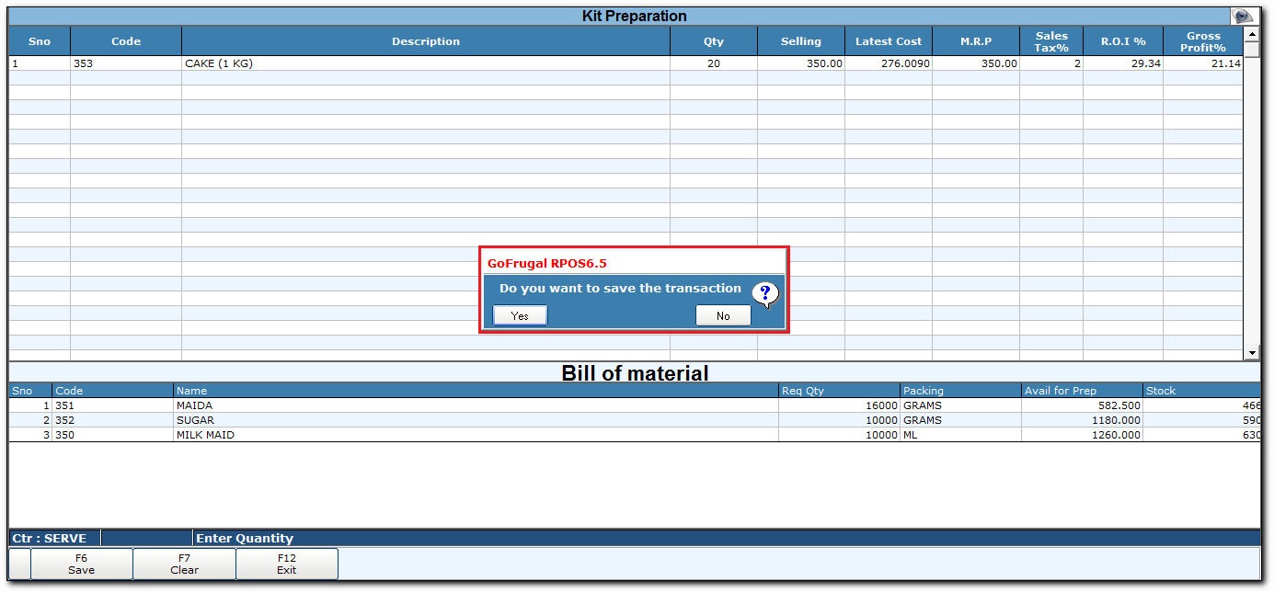Click the M.R.P column header
This screenshot has width=1274, height=593.
pyautogui.click(x=976, y=41)
